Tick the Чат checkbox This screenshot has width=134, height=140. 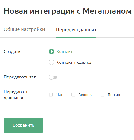(x=51, y=95)
